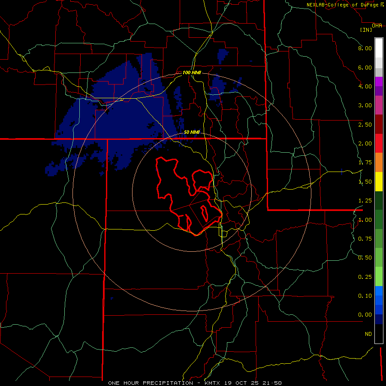Image resolution: width=386 pixels, height=386 pixels.
Task: Click the 50 NMI range ring label
Action: [192, 132]
